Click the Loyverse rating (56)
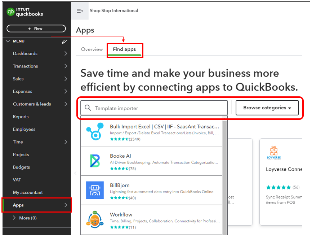 click(x=283, y=187)
